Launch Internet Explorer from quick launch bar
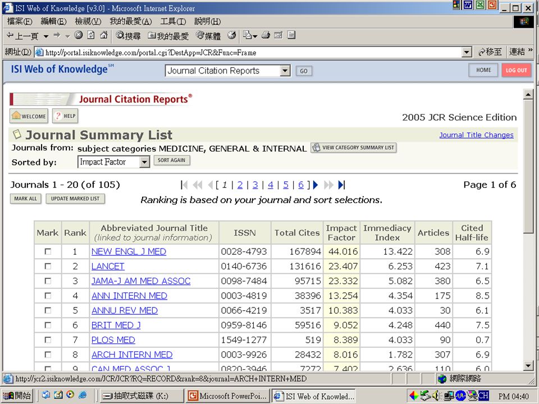 [x=83, y=395]
